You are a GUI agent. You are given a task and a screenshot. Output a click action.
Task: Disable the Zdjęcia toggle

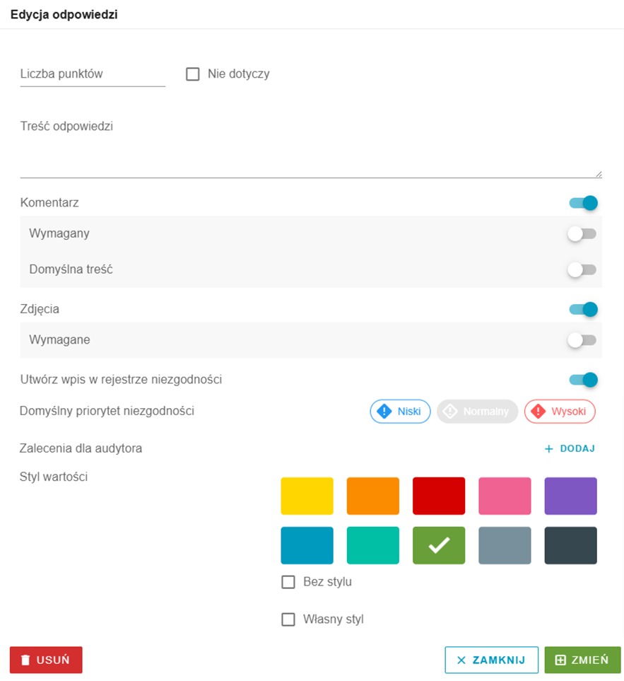click(583, 309)
